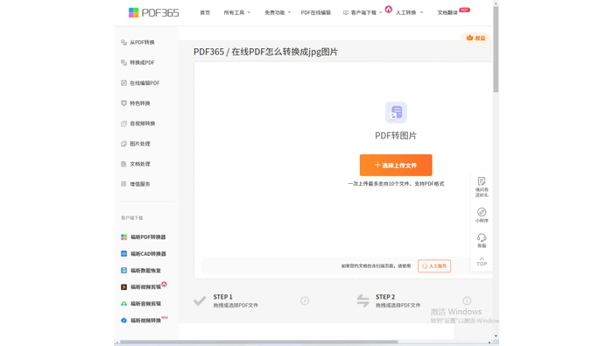Click the 转换成PDF sidebar icon
Viewport: 613px width, 346px height.
tap(123, 62)
